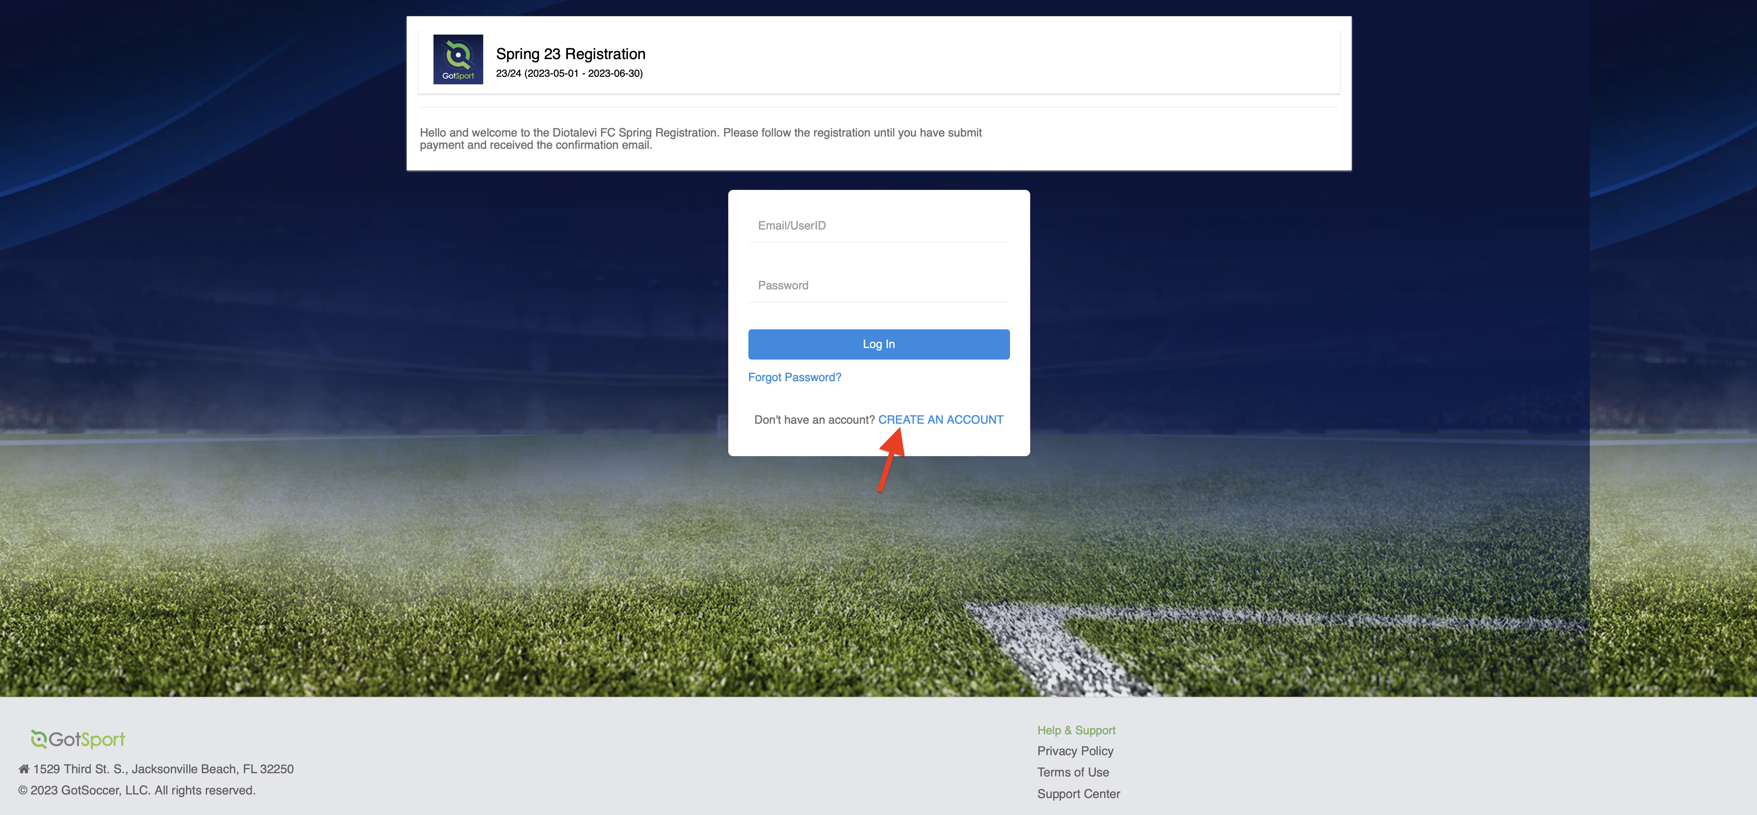The image size is (1757, 815).
Task: Click the 2023 GotSoccer copyright text
Action: [137, 790]
